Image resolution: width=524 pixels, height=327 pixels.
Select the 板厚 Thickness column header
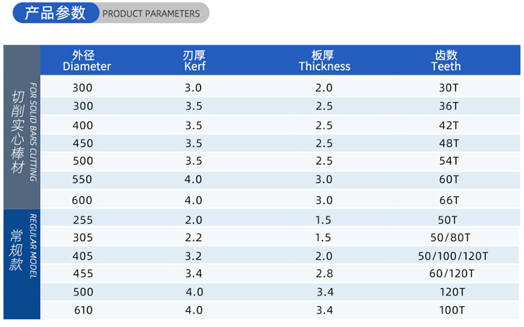pos(324,61)
